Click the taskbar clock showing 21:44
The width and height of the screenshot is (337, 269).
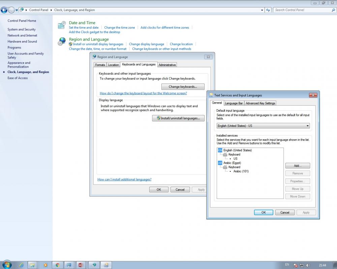click(x=323, y=265)
